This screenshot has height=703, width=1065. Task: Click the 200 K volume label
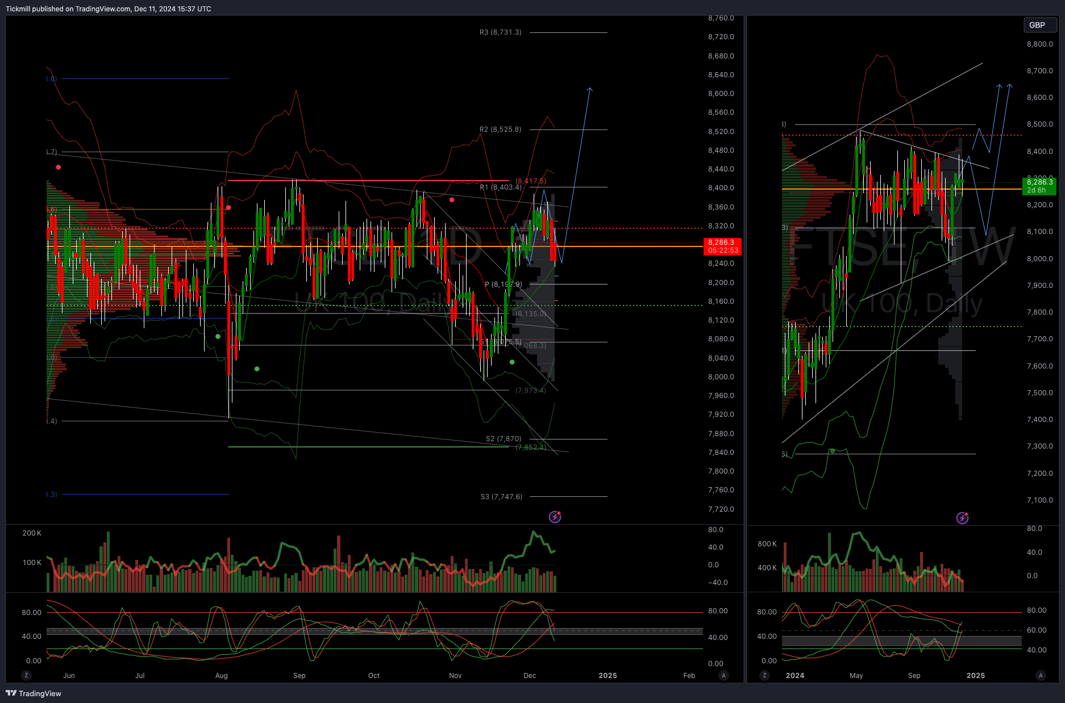pyautogui.click(x=32, y=533)
